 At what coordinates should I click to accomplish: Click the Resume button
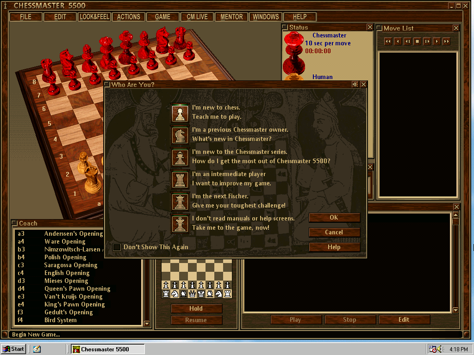[x=196, y=320]
